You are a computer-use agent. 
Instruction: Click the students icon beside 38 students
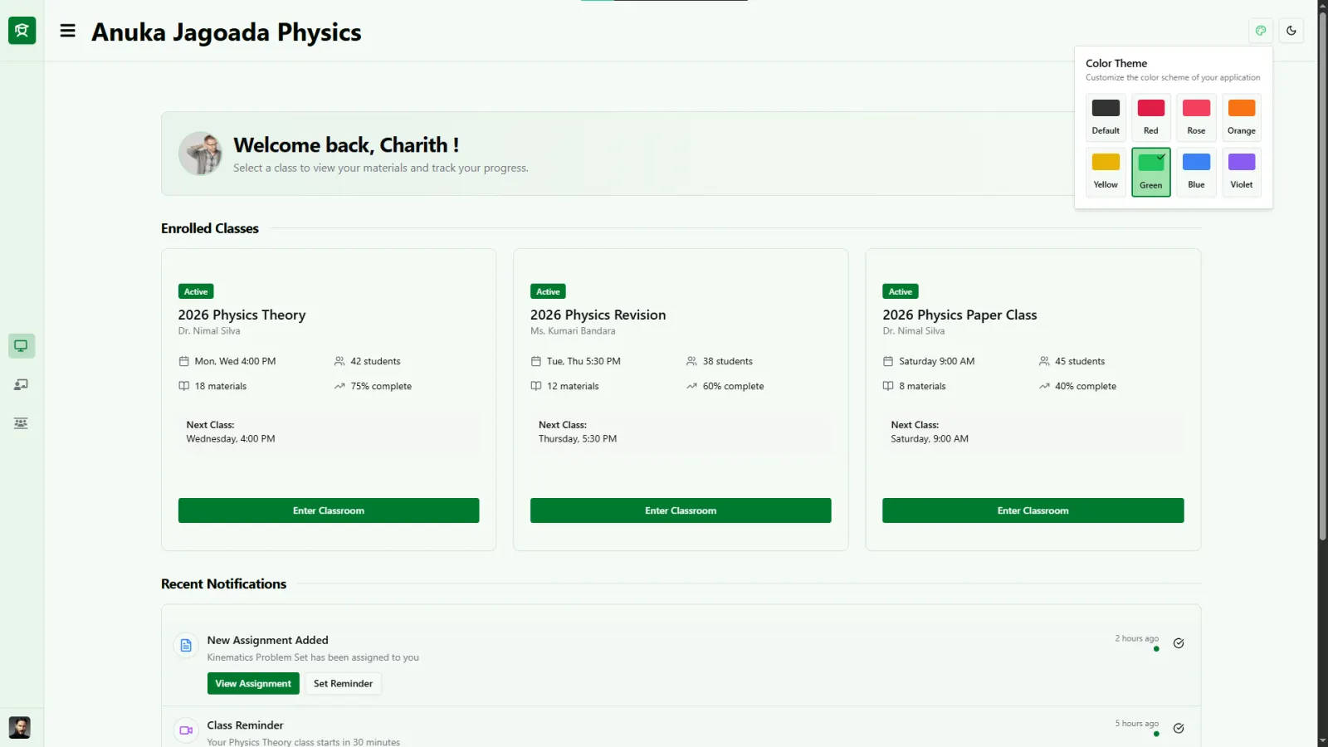pos(691,361)
